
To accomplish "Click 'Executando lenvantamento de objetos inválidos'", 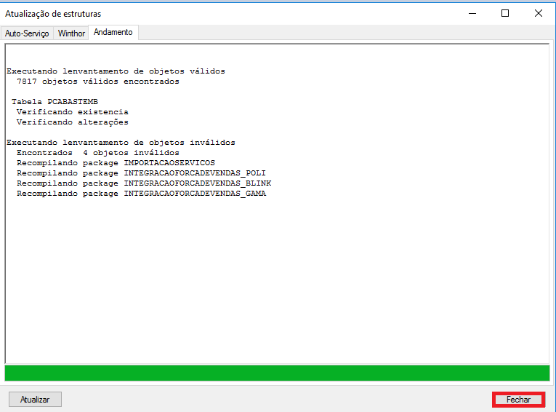I will click(121, 143).
